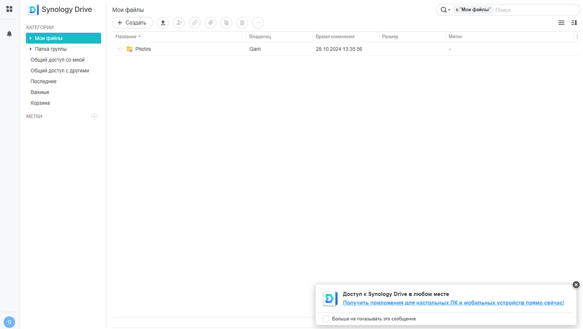
Task: Add a new label with plus icon
Action: [x=94, y=116]
